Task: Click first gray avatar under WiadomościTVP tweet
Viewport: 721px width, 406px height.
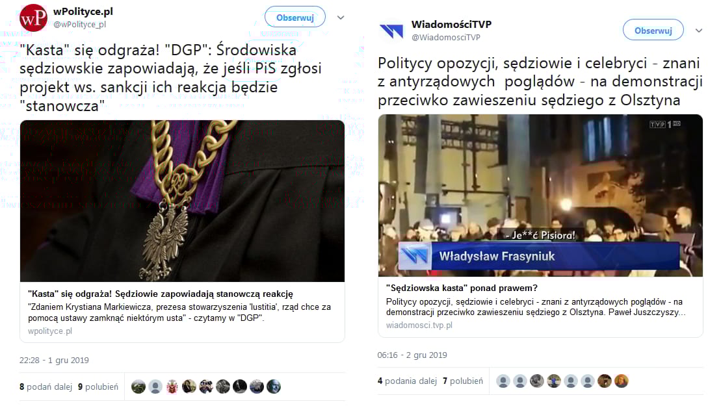Action: 503,381
